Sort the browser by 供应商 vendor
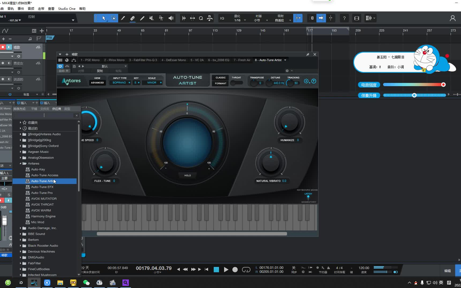This screenshot has width=461, height=288. coord(57,109)
